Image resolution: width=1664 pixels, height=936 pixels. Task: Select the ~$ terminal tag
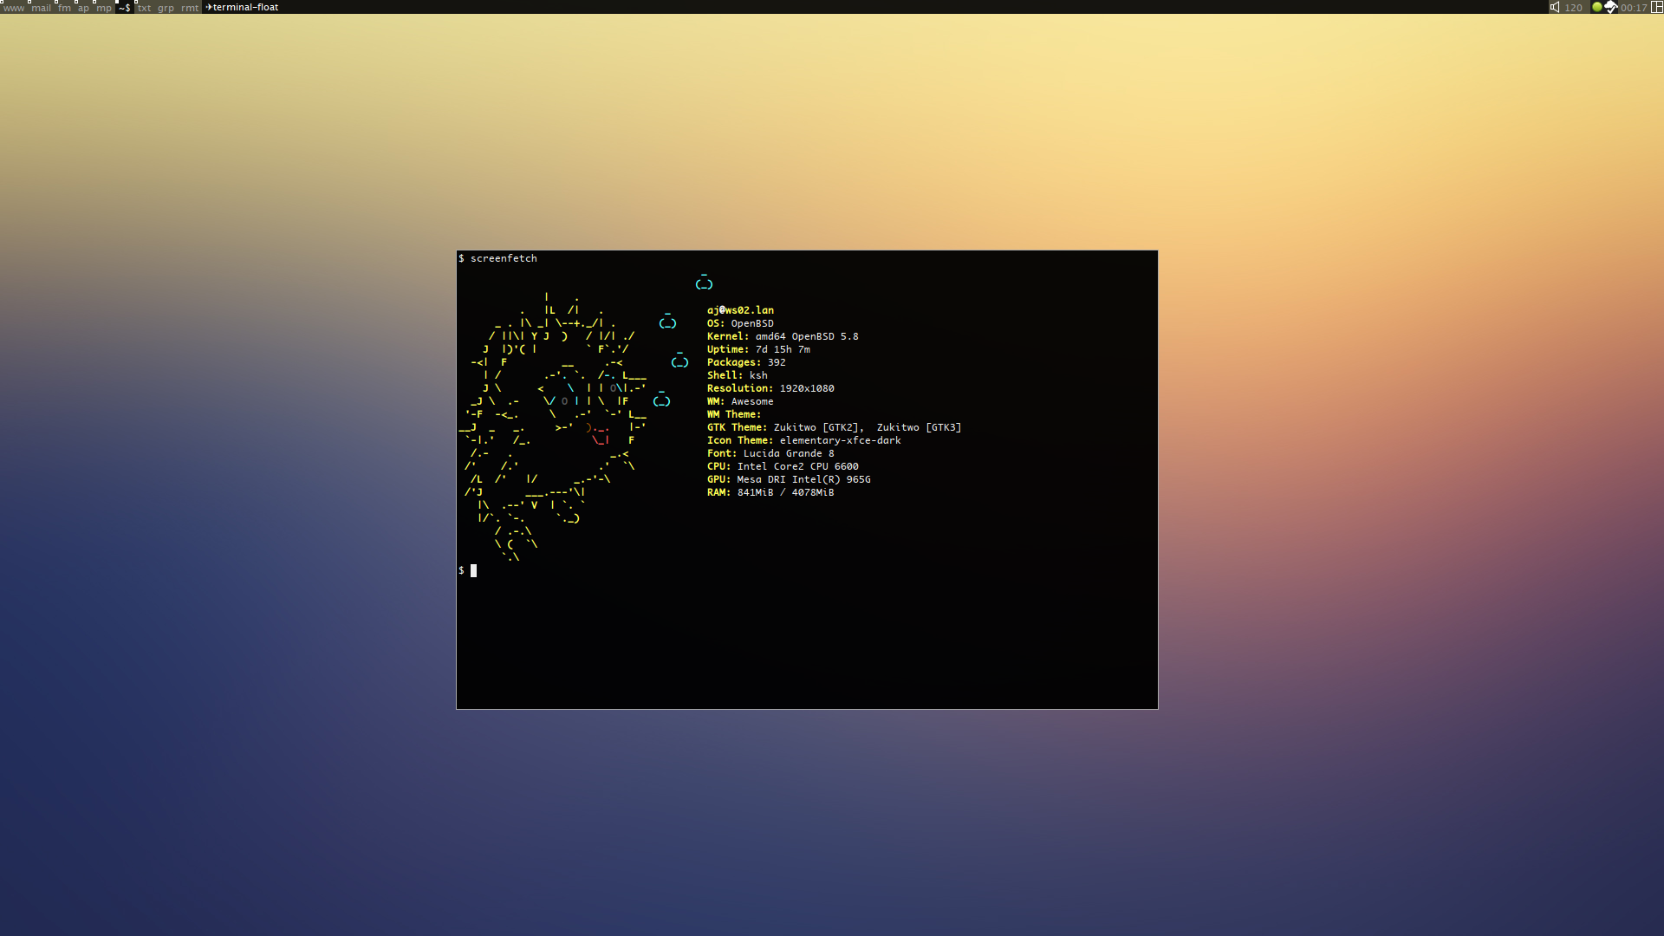click(125, 7)
